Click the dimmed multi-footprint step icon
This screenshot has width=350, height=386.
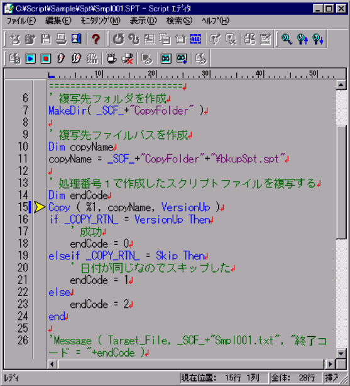[92, 59]
